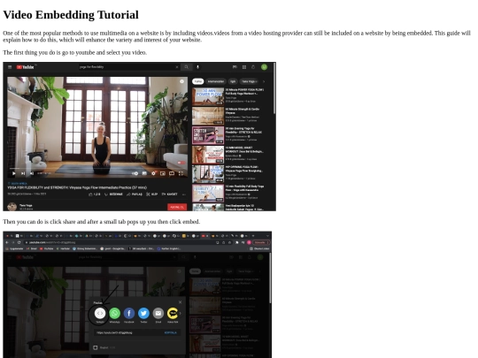Screen dimensions: 478x358
Task: Toggle theater mode in the video player
Action: coord(172,173)
